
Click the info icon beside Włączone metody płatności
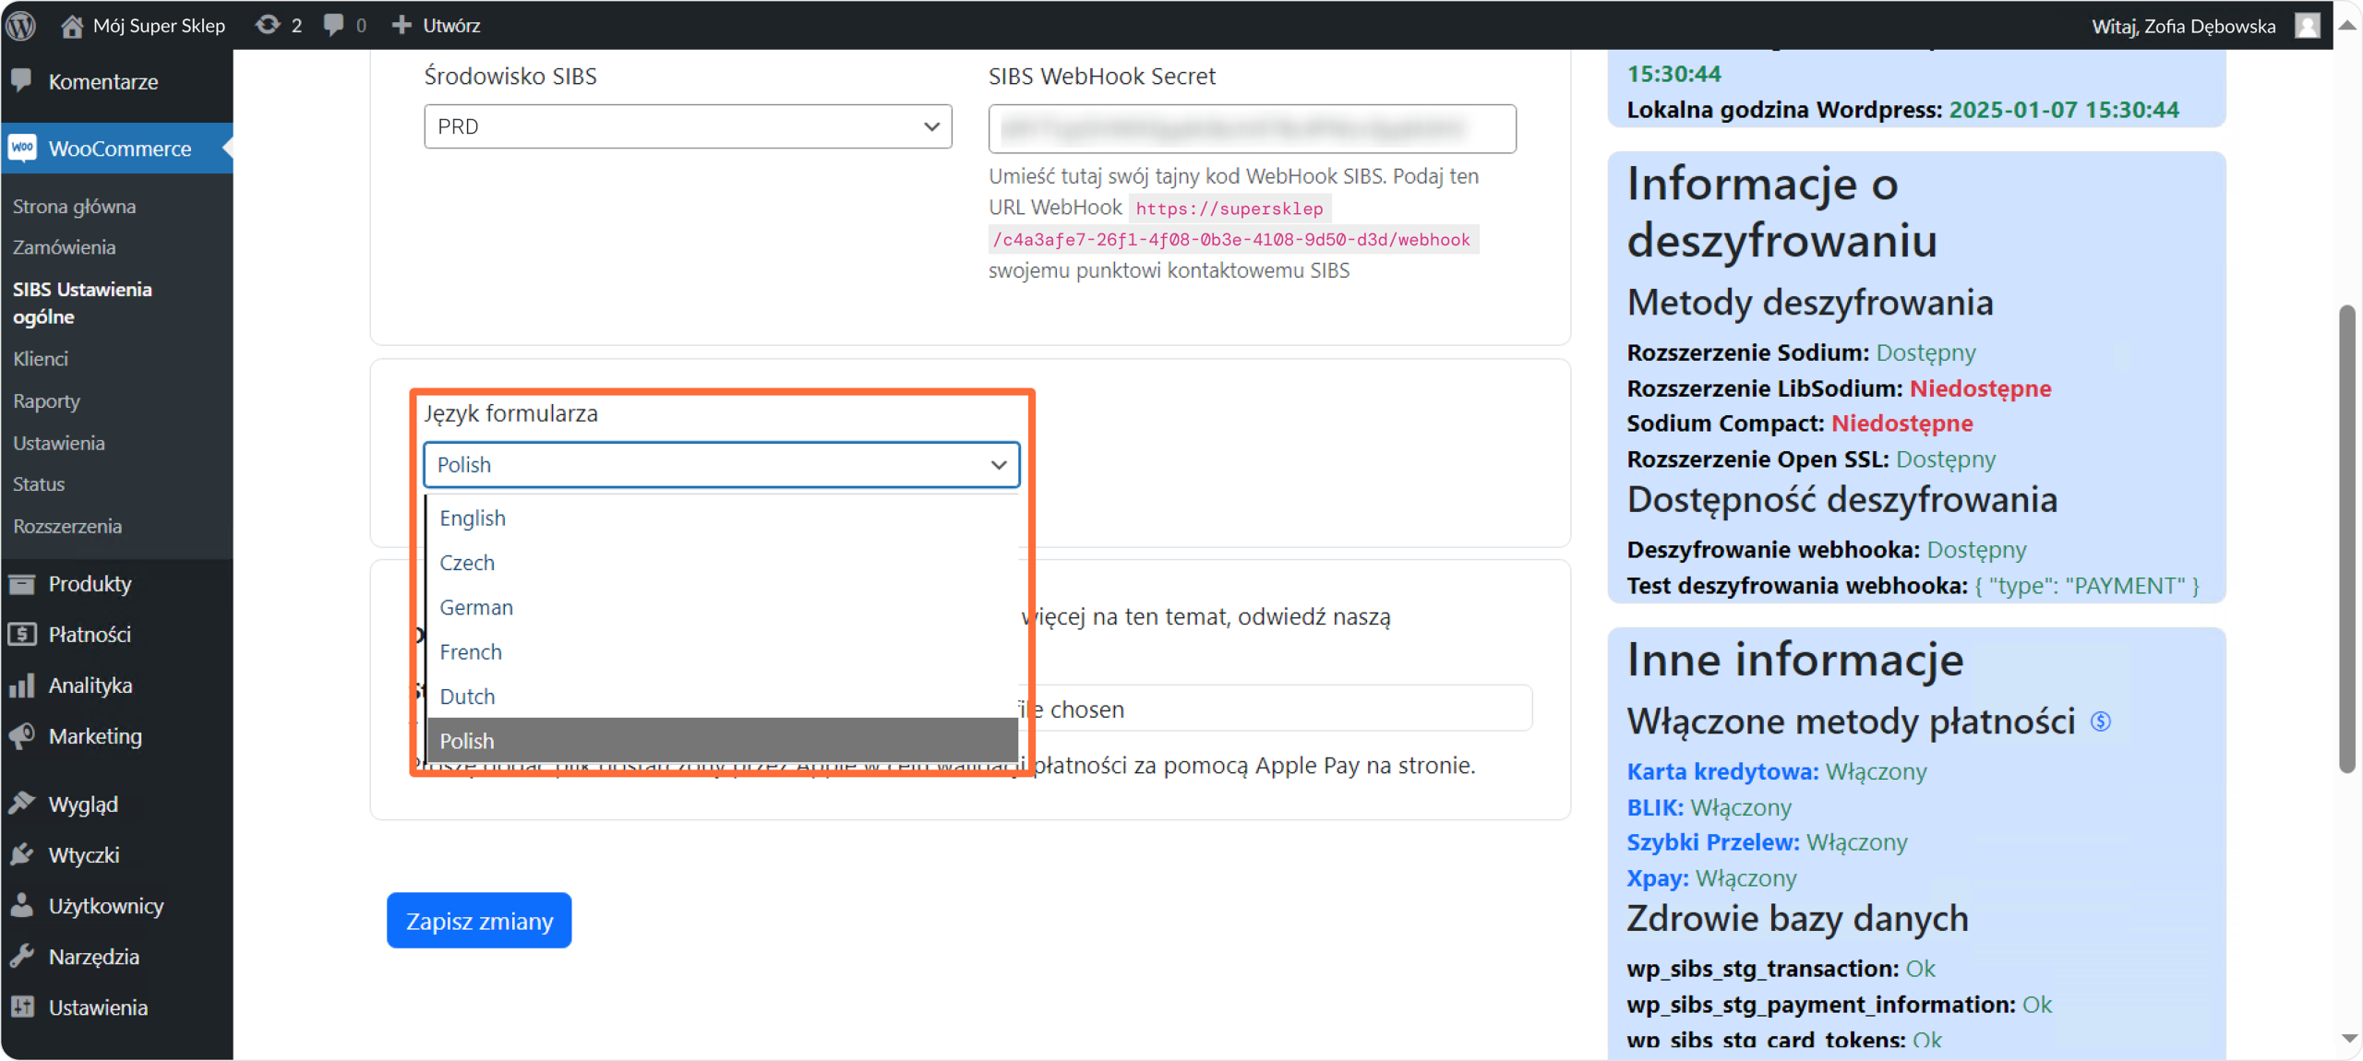pyautogui.click(x=2101, y=721)
